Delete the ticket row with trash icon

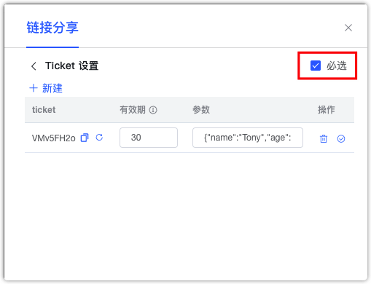(324, 138)
